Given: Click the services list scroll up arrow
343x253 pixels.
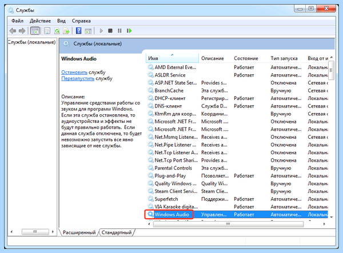Looking at the screenshot, I should click(332, 57).
